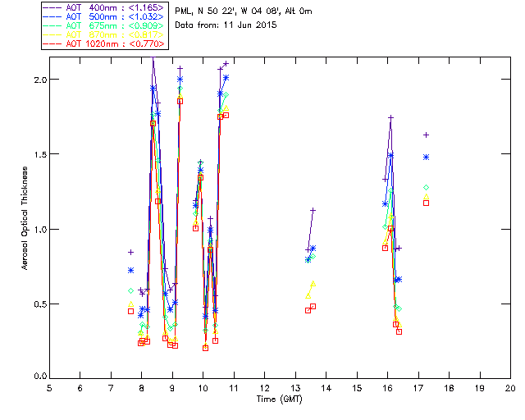The height and width of the screenshot is (420, 525).
Task: Click the x-axis tick label 17
Action: (x=418, y=388)
